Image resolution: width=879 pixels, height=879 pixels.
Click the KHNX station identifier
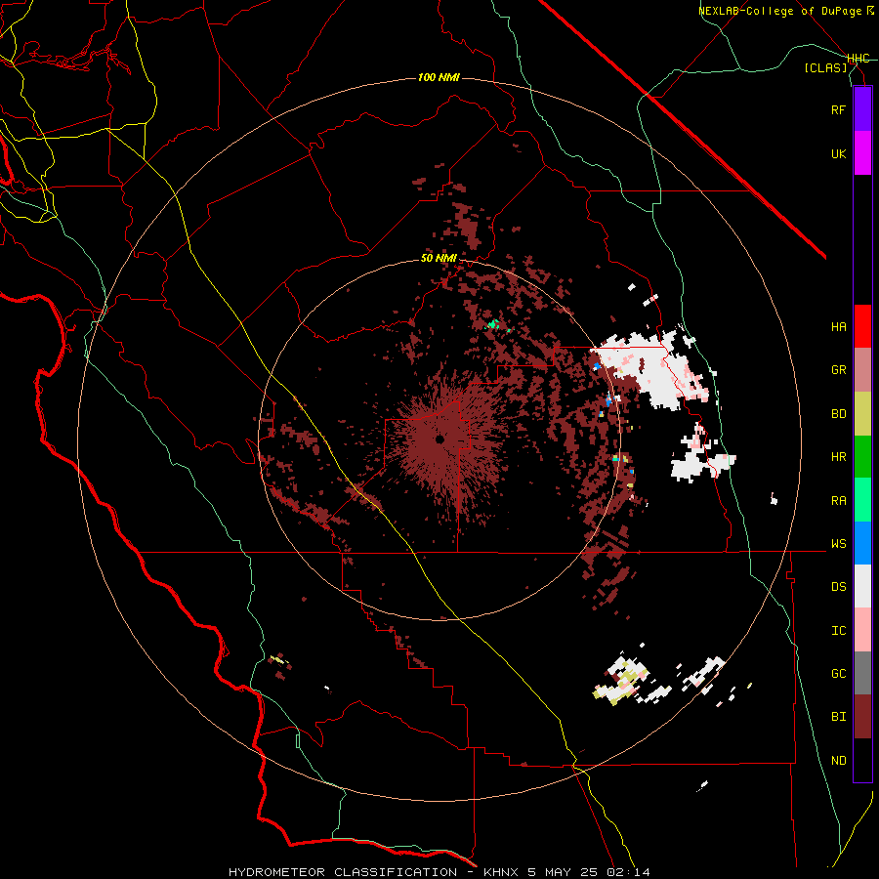(x=501, y=872)
